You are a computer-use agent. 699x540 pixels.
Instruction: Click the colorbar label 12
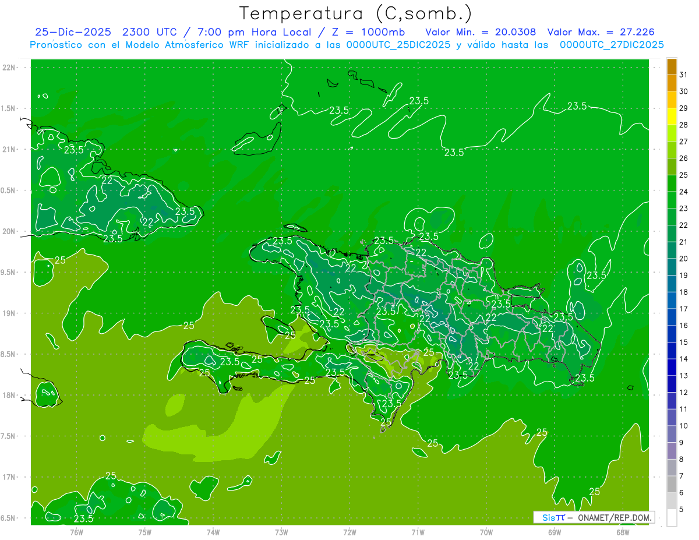tap(683, 392)
